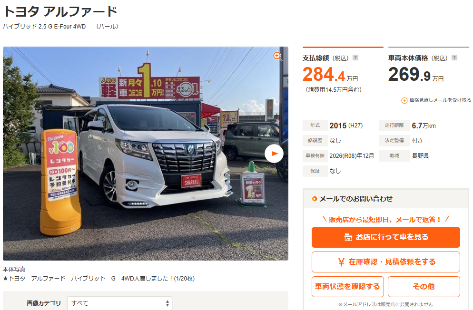Open help icon beside 車両本体価格

pyautogui.click(x=454, y=58)
